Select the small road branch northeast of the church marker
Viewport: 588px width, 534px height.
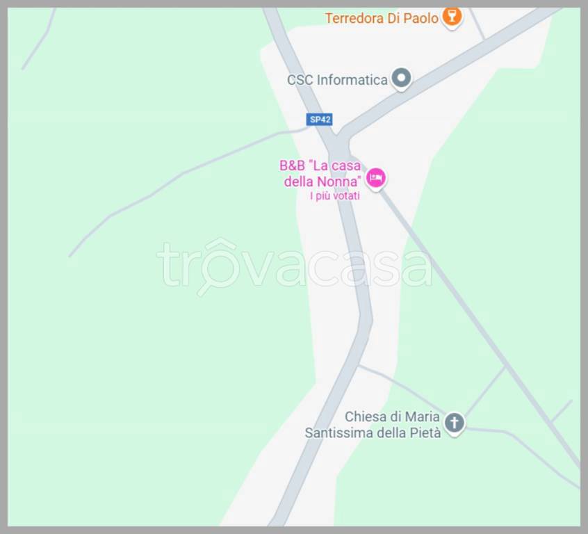click(486, 390)
